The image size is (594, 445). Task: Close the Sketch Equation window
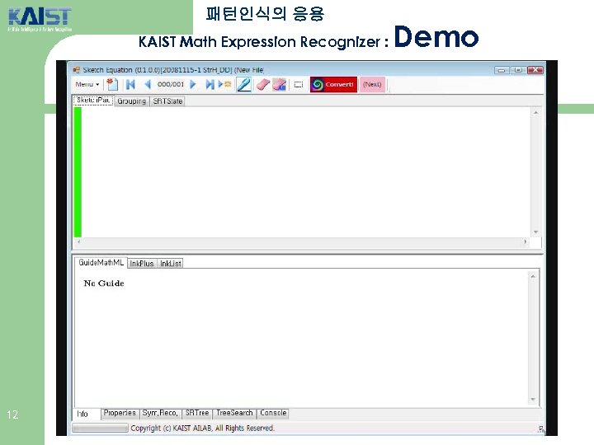[x=535, y=70]
